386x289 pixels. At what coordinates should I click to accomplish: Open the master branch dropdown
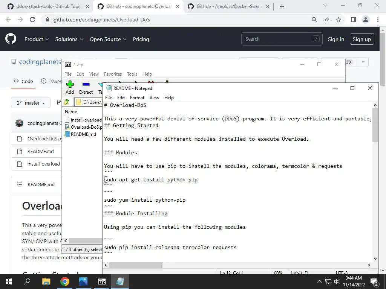(31, 103)
